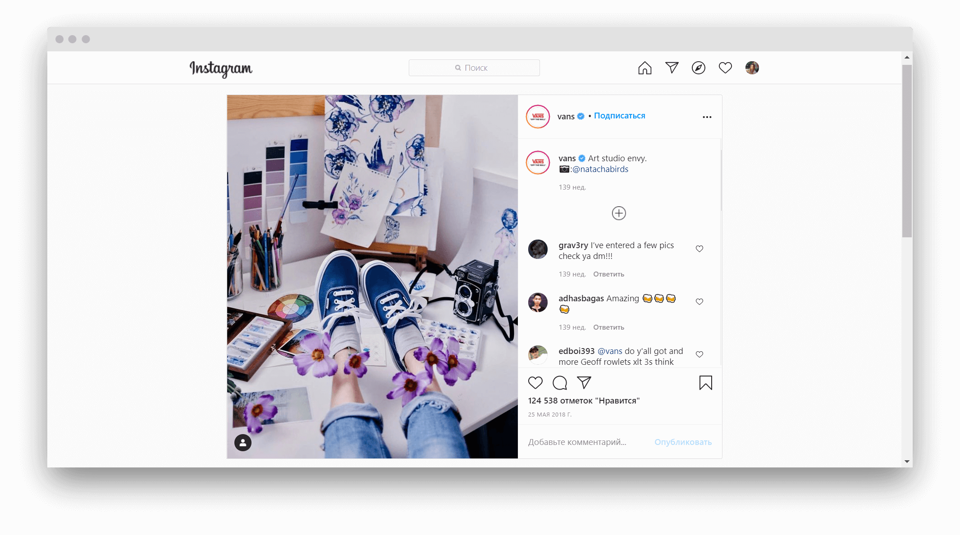Open grav3ry username in comment
The width and height of the screenshot is (960, 535).
click(573, 245)
